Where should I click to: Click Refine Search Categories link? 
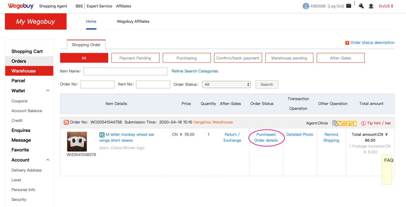tap(195, 71)
